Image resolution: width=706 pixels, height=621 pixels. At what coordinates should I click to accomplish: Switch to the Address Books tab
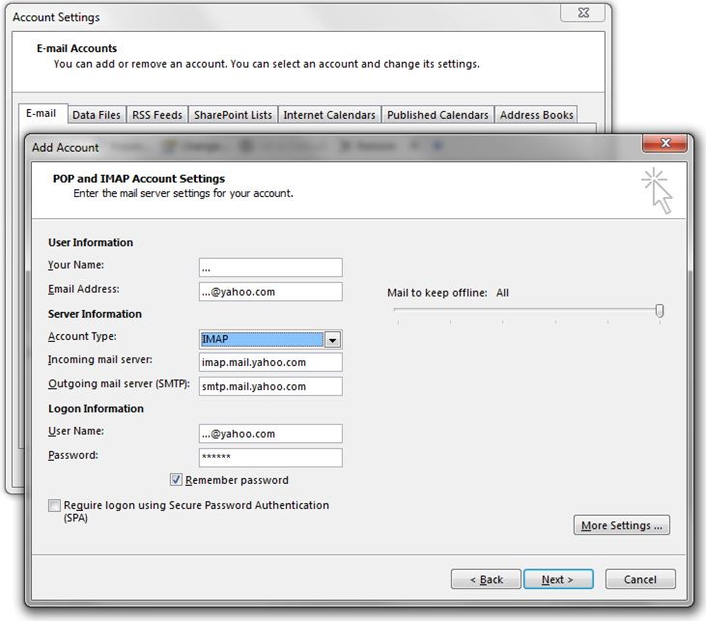pyautogui.click(x=537, y=115)
